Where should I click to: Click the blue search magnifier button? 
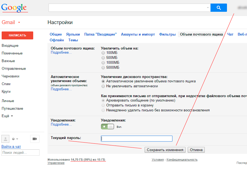click(x=219, y=8)
